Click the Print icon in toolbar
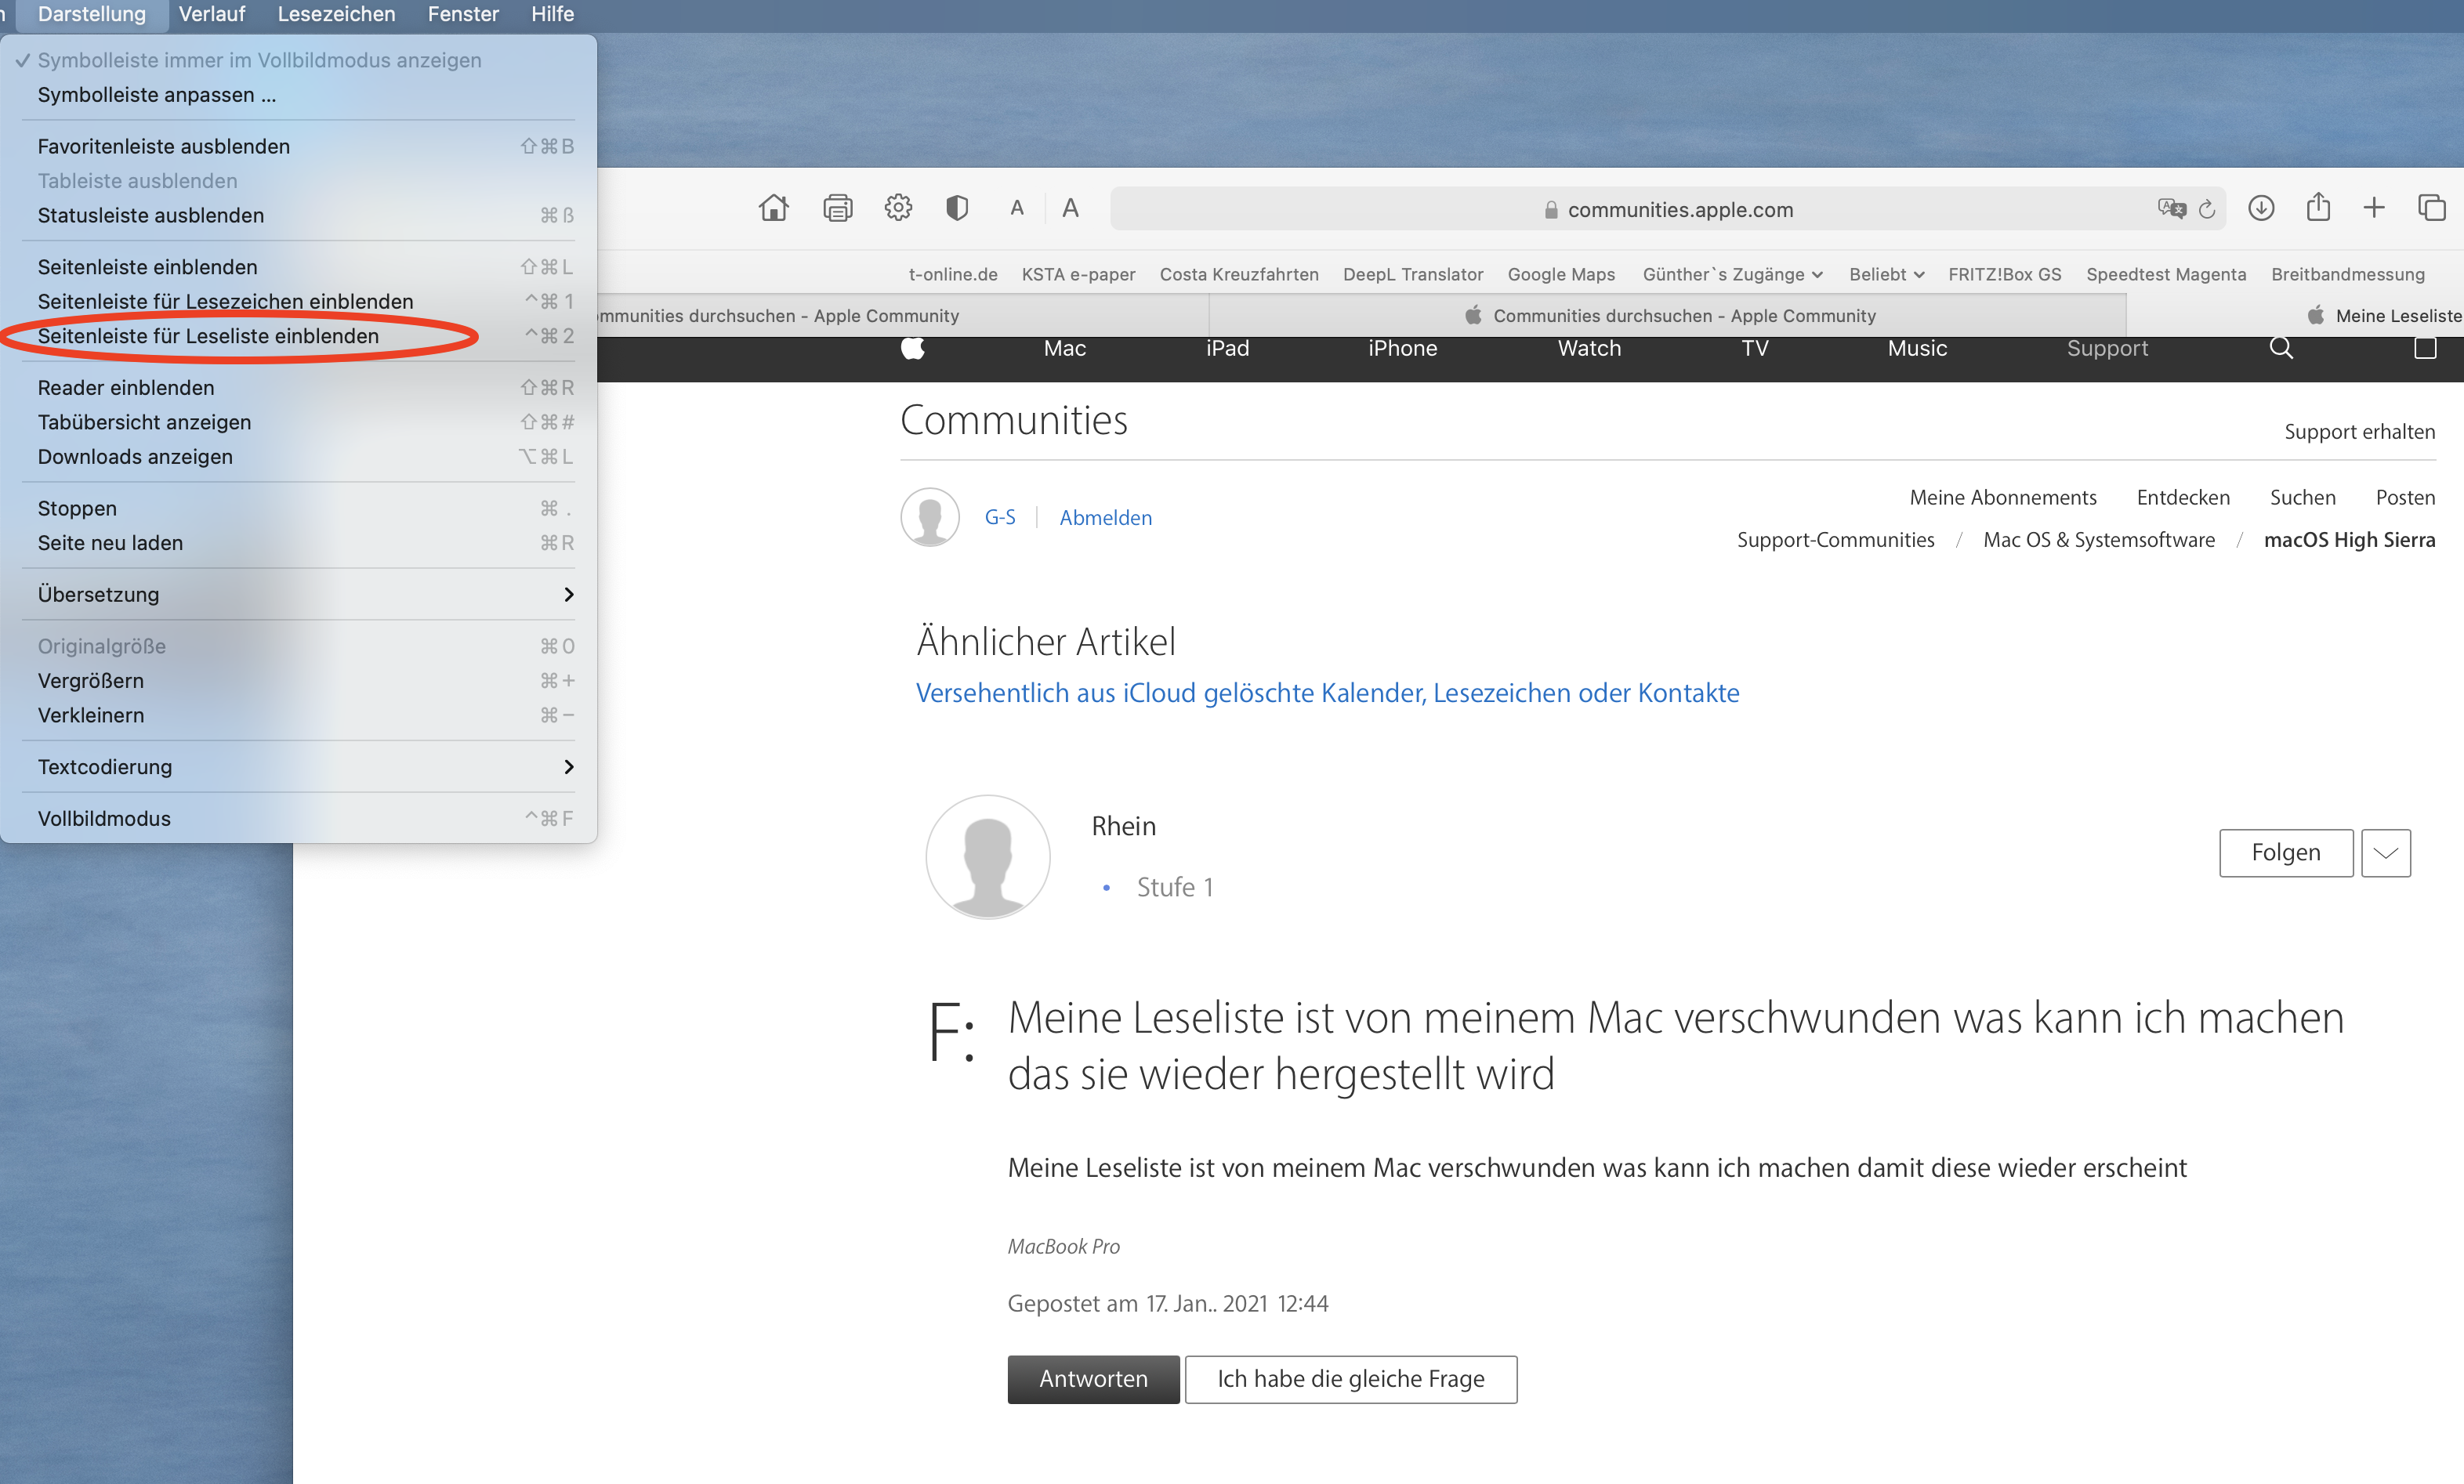The image size is (2464, 1484). [837, 208]
